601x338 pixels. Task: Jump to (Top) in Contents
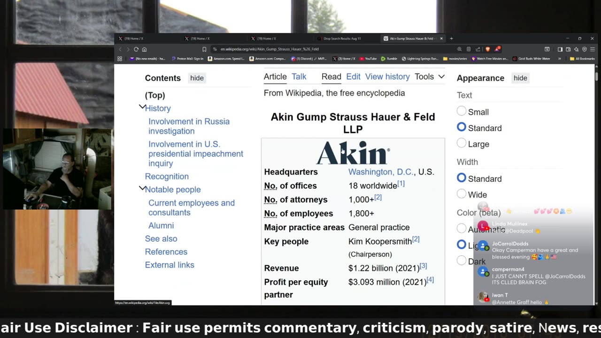coord(155,95)
